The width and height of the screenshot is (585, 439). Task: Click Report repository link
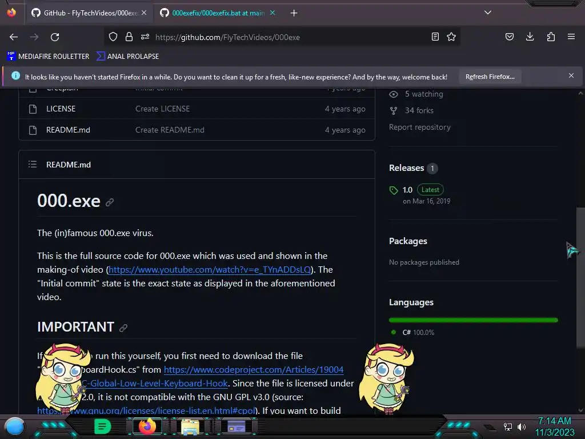click(420, 127)
